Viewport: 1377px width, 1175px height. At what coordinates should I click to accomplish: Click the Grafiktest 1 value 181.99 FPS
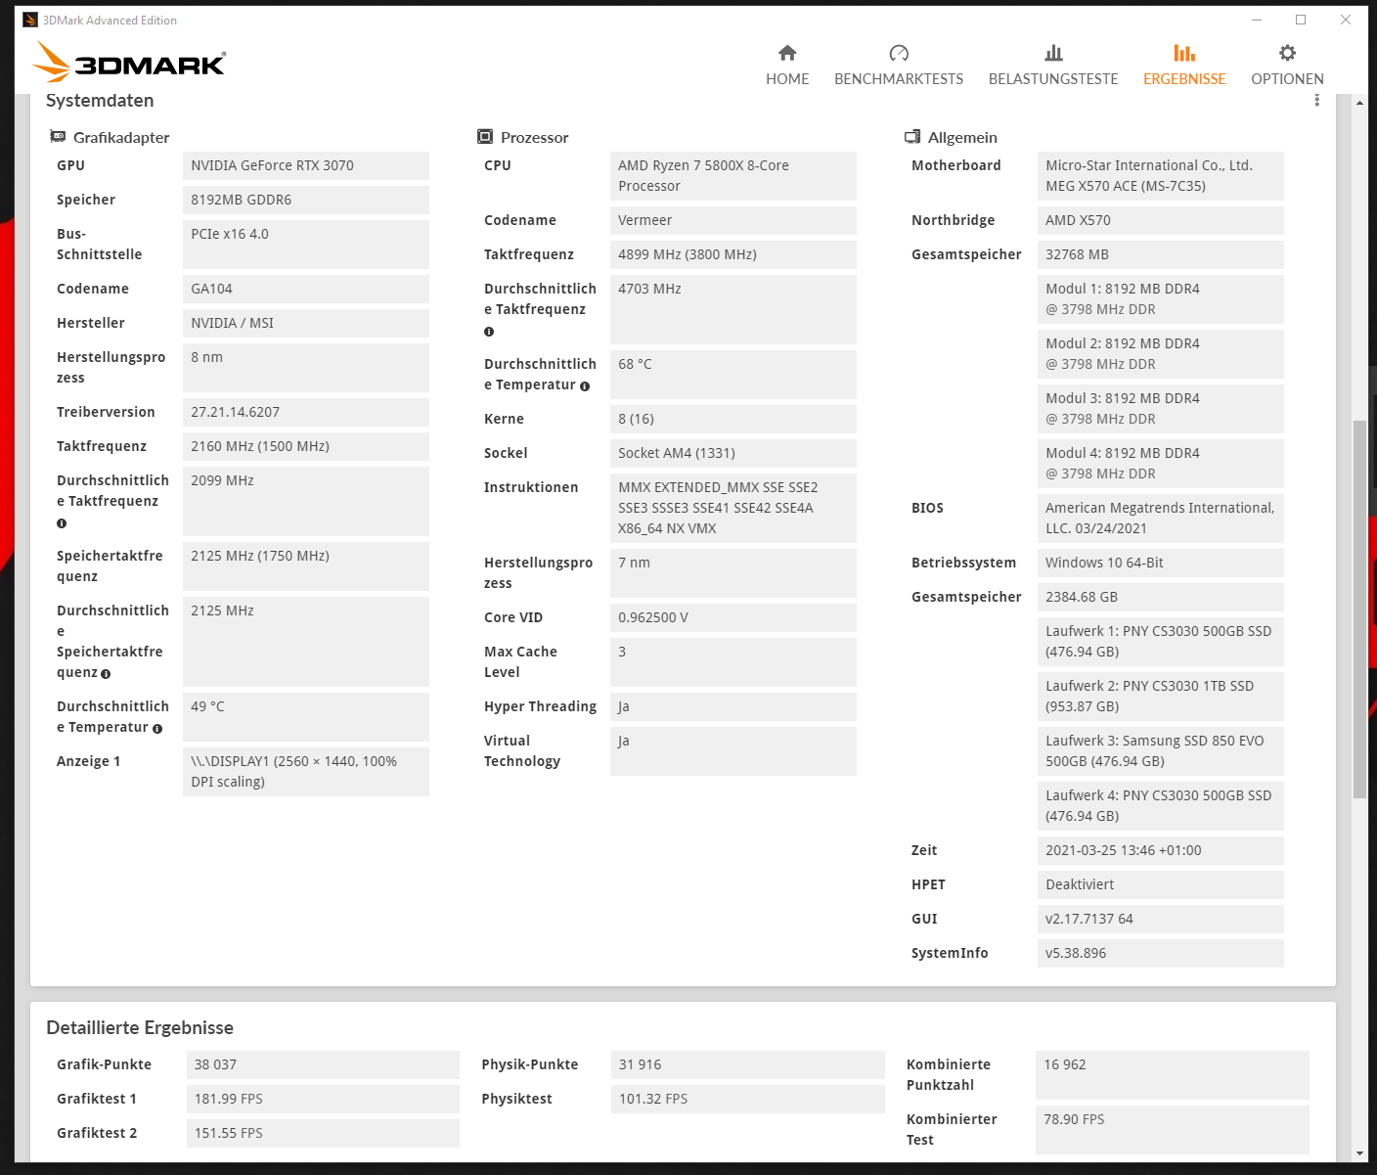(x=323, y=1099)
